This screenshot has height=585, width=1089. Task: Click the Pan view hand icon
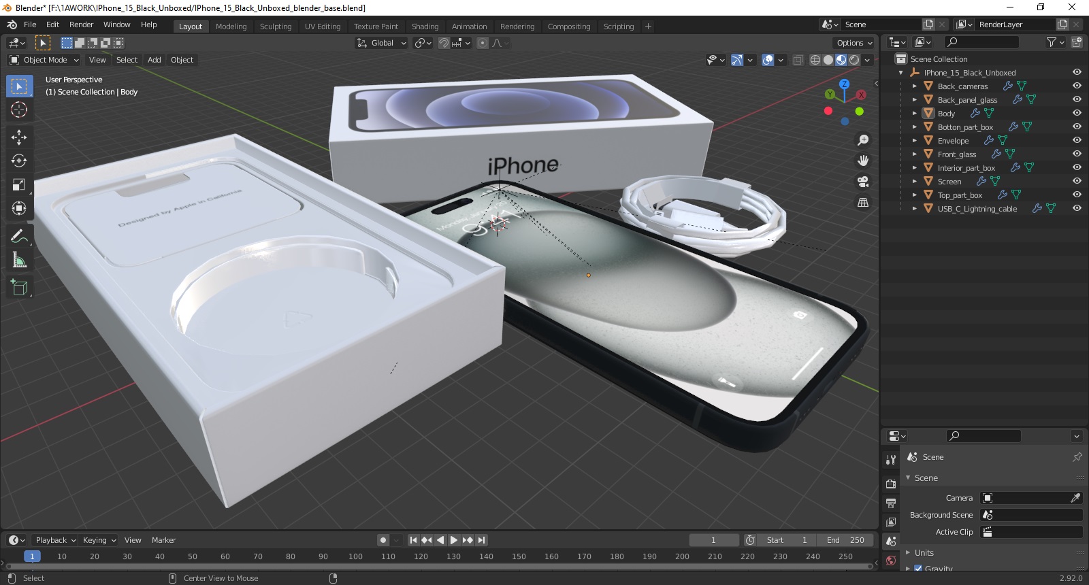863,161
